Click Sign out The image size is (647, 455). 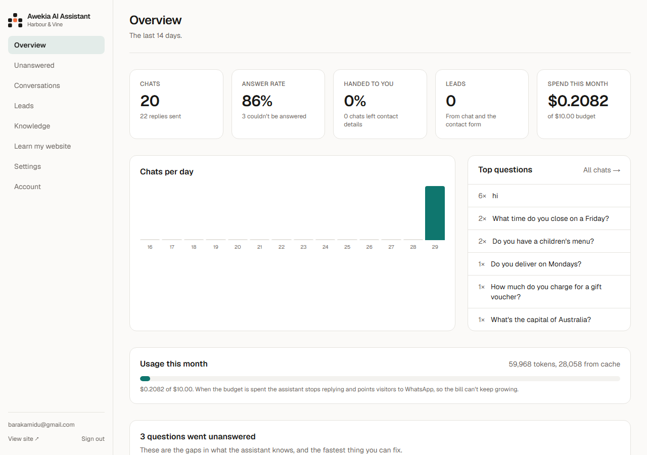93,439
